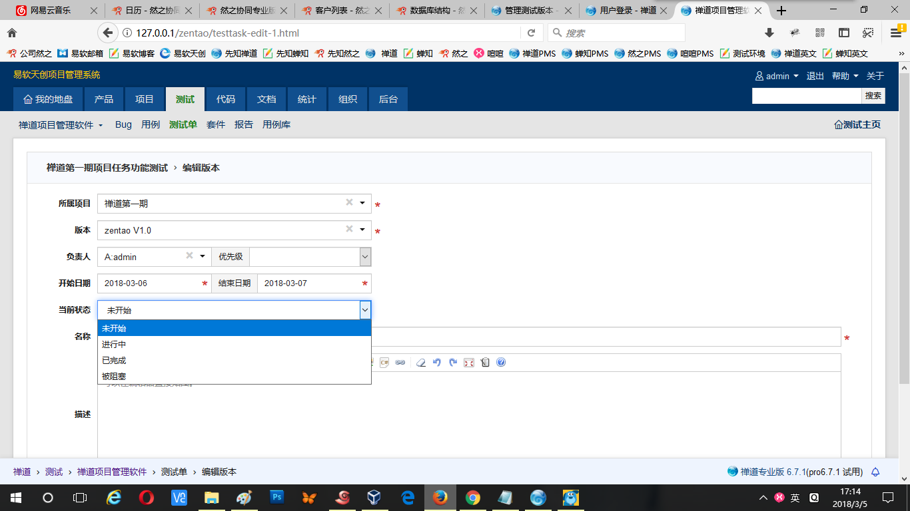Open Photoshop from the taskbar
This screenshot has height=511, width=910.
coord(277,497)
